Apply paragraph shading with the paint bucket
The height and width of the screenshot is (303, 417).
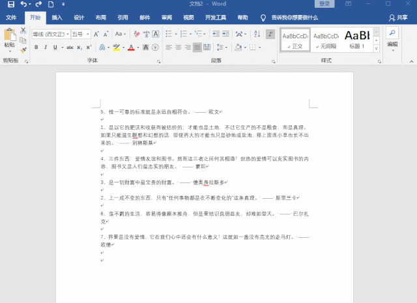click(238, 48)
